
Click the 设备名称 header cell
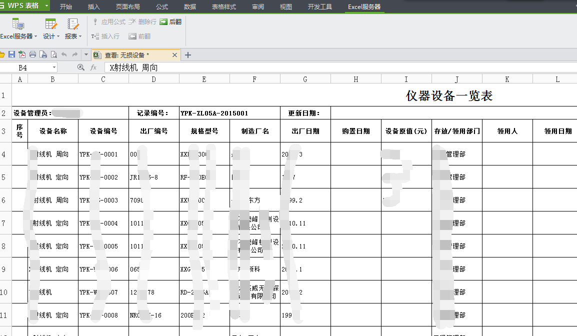(53, 131)
